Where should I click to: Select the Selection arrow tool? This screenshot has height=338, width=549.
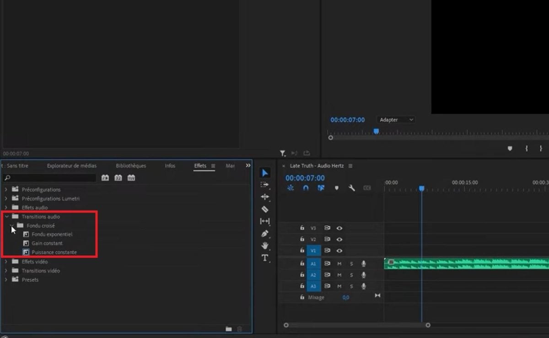(265, 173)
